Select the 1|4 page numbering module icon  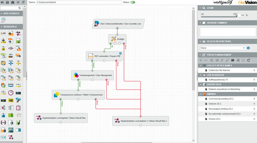pos(3,137)
